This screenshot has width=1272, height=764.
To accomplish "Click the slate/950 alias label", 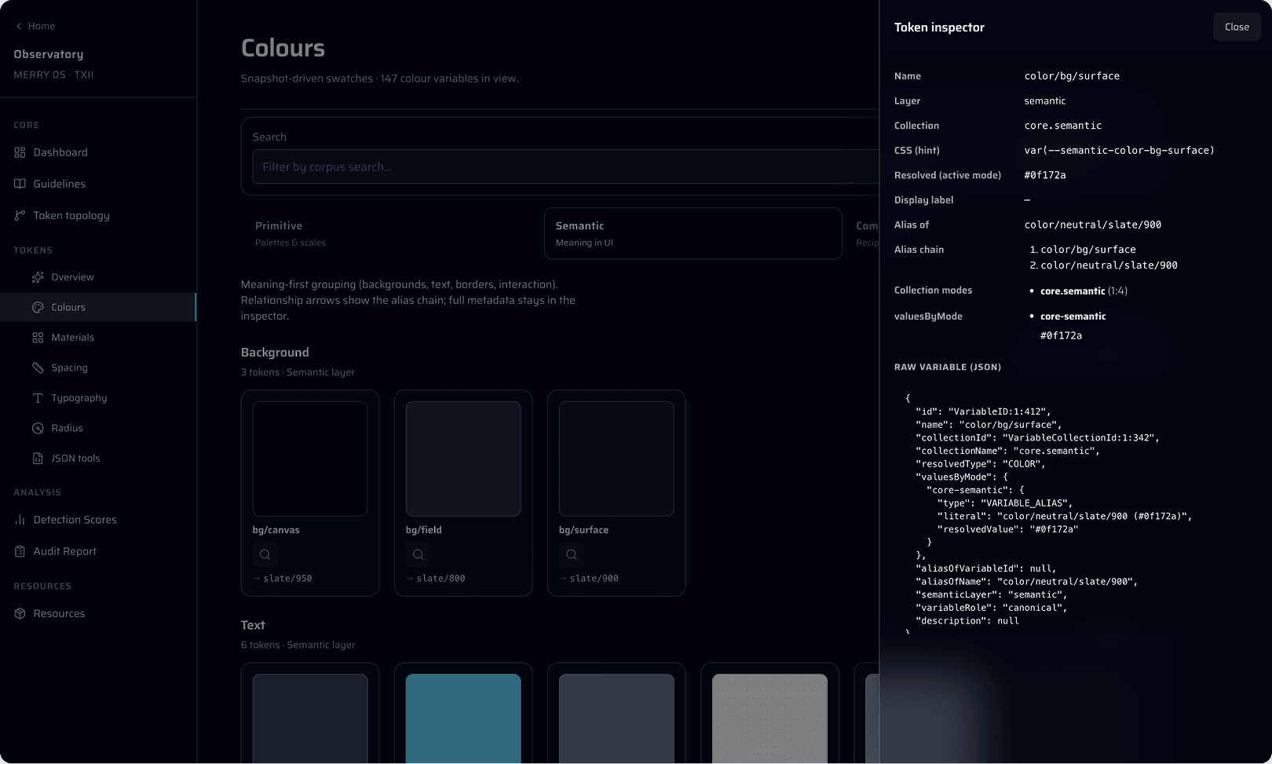I will click(x=287, y=579).
